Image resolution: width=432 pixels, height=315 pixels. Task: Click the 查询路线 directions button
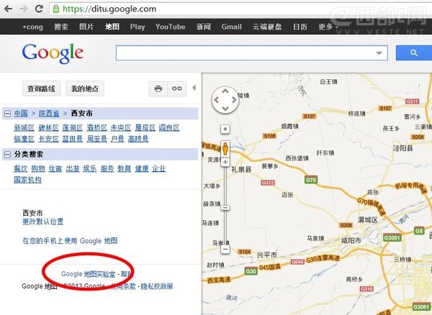pyautogui.click(x=41, y=88)
